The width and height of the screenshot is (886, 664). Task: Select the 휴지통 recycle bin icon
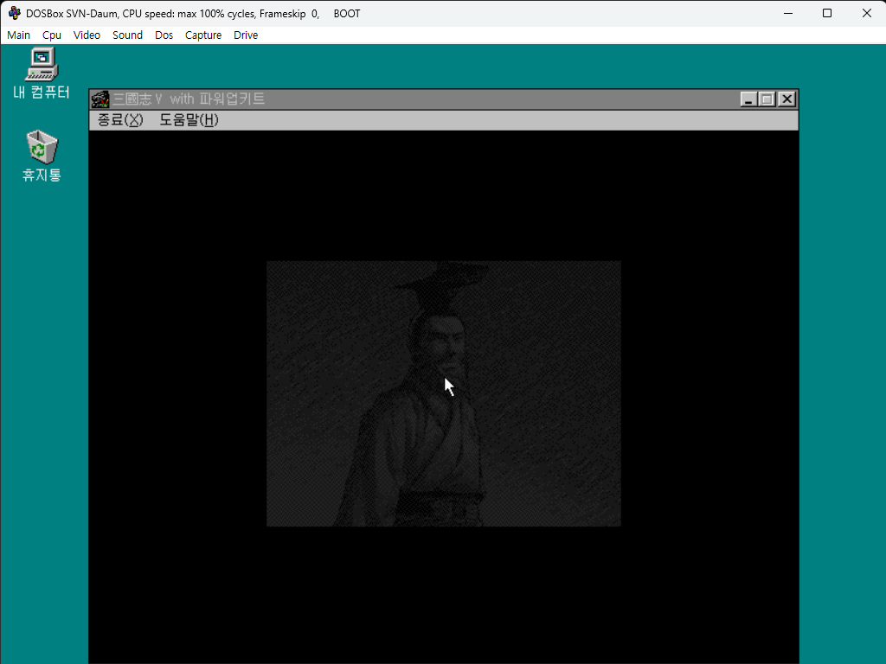(x=42, y=156)
